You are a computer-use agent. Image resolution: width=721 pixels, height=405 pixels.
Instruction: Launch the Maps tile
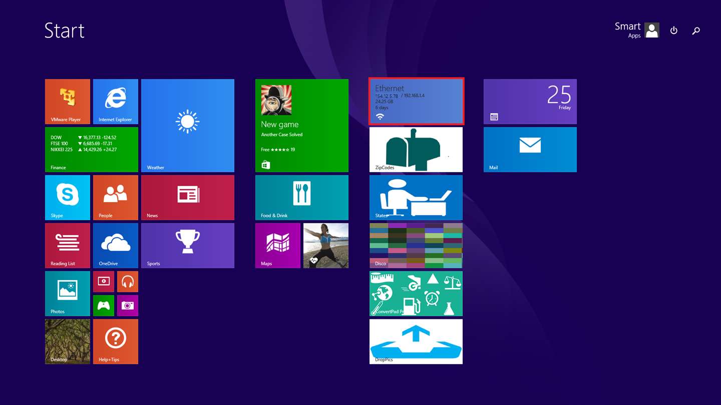[x=278, y=245]
